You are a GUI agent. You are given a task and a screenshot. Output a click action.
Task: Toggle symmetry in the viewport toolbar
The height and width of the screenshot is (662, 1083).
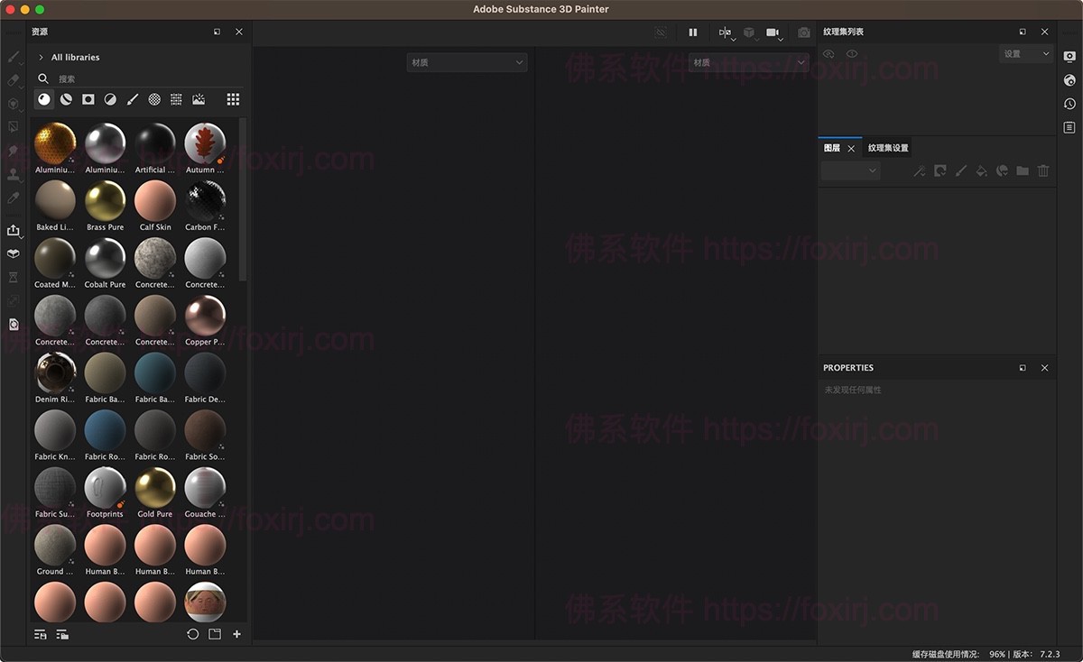725,32
